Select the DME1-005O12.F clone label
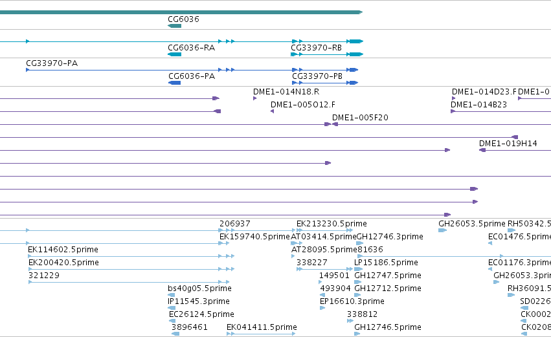Viewport: 551px width, 337px height. pos(303,105)
